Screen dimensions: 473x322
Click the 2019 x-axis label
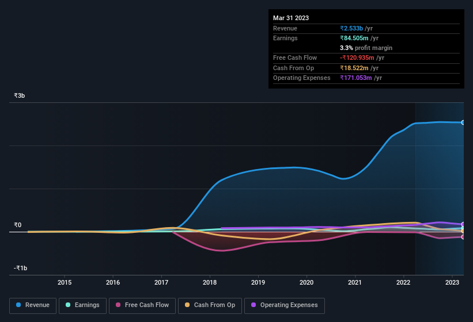258,282
